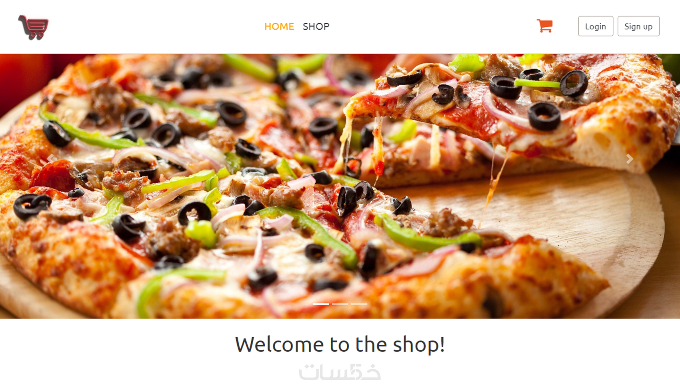Click the Login button

(x=595, y=26)
